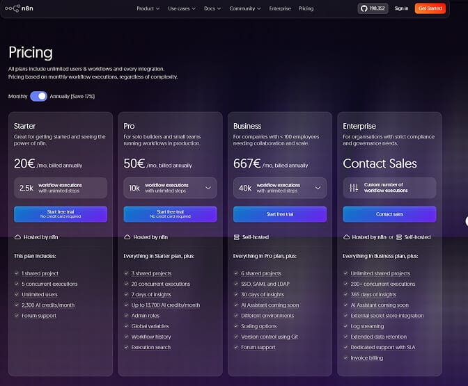The height and width of the screenshot is (386, 468).
Task: Click Custom number of workflow executions box
Action: 389,188
